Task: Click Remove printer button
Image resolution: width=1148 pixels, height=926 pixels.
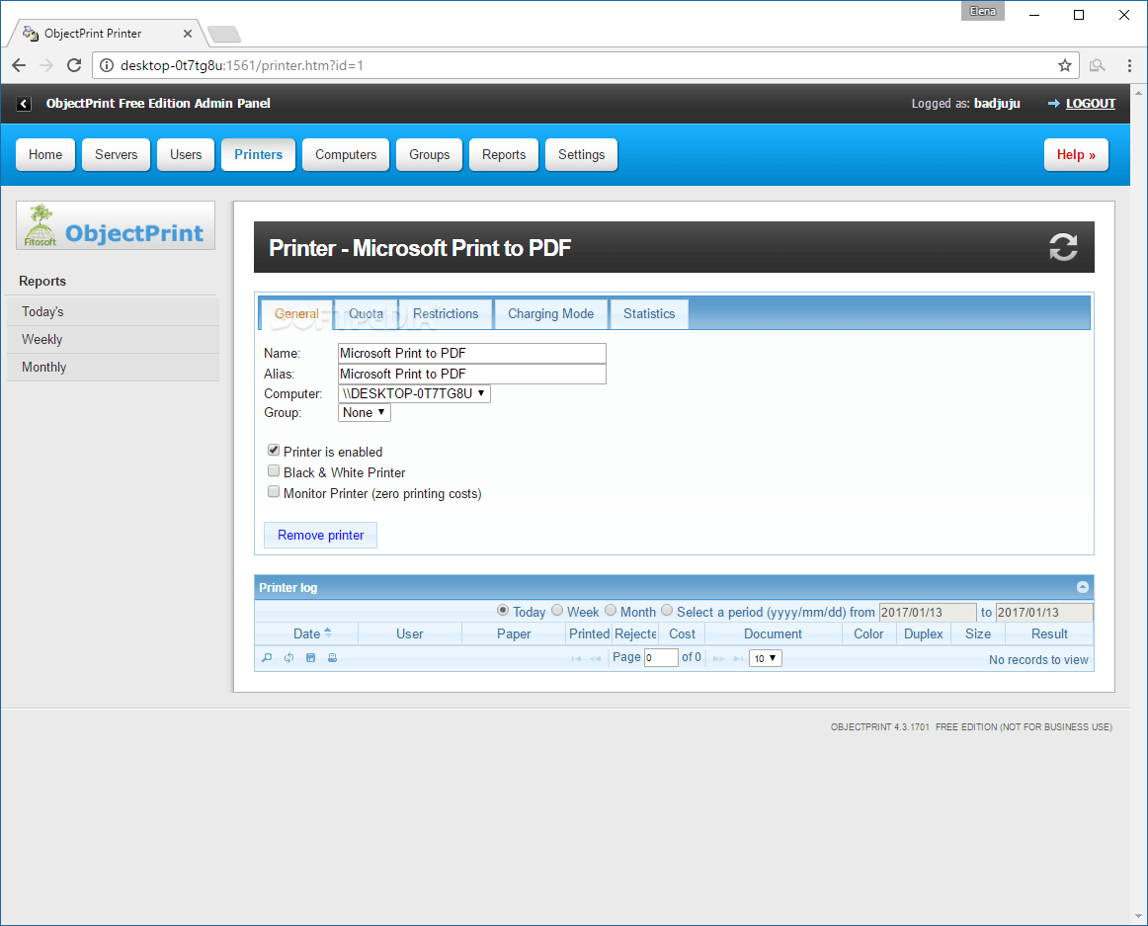Action: (321, 535)
